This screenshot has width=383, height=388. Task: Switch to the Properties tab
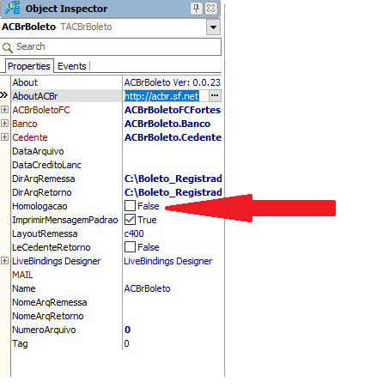coord(29,66)
